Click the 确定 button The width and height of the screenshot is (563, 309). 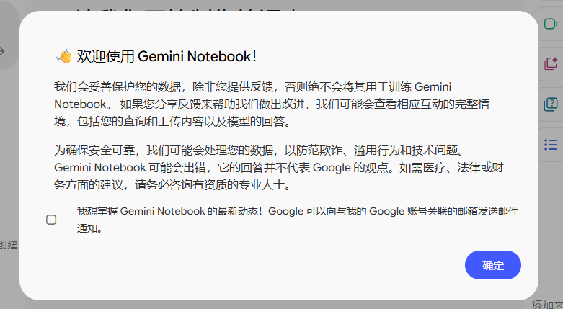(x=492, y=265)
